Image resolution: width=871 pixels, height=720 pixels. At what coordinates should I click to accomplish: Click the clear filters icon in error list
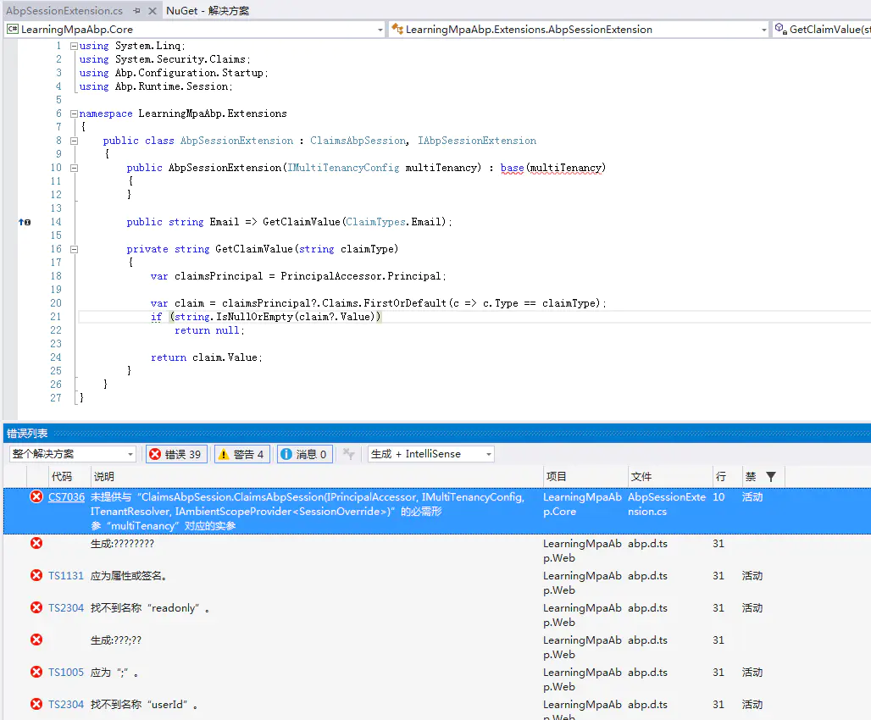(x=349, y=454)
